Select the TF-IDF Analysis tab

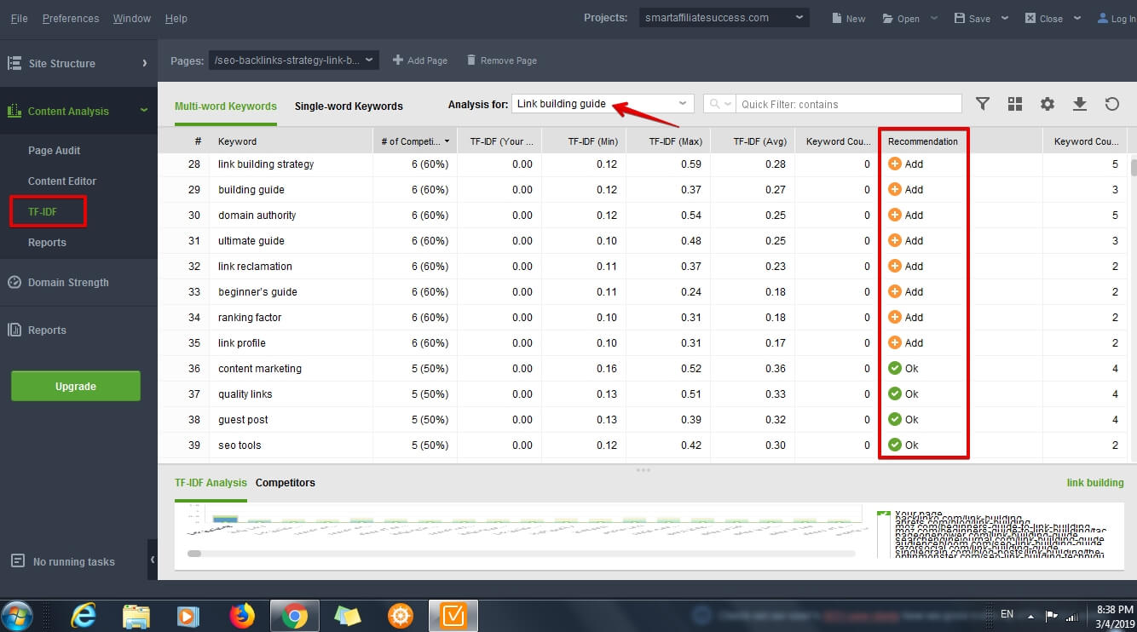pyautogui.click(x=211, y=483)
